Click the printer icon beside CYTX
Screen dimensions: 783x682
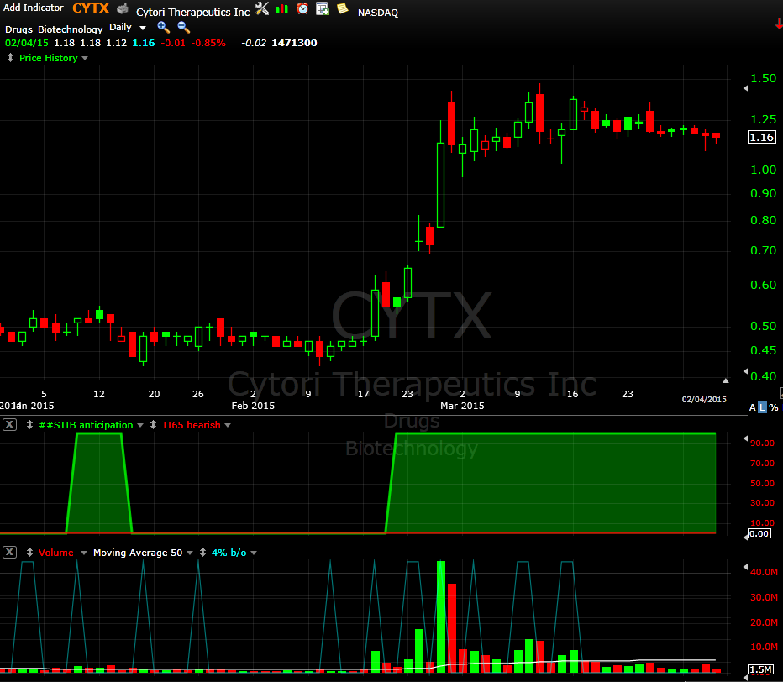pos(123,8)
